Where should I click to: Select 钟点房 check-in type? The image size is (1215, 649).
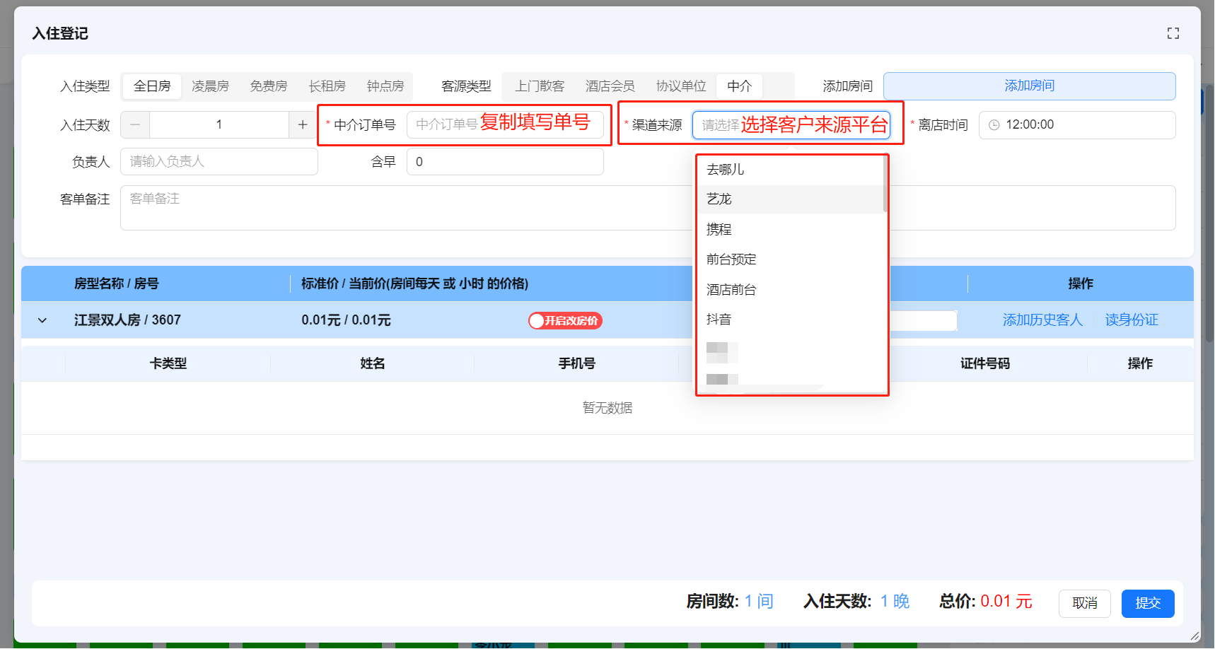pyautogui.click(x=385, y=86)
